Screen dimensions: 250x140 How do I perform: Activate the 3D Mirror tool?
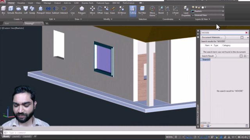tap(121, 10)
